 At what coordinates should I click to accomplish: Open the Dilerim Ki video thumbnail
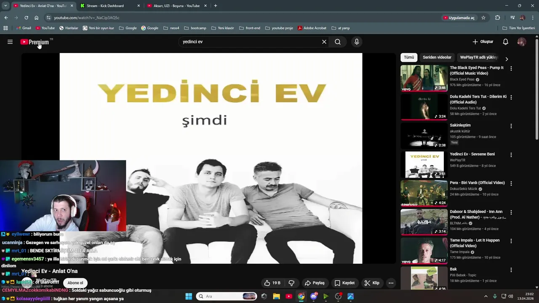[x=424, y=107]
